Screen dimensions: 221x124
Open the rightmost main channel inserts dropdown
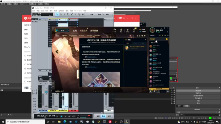coord(109,20)
